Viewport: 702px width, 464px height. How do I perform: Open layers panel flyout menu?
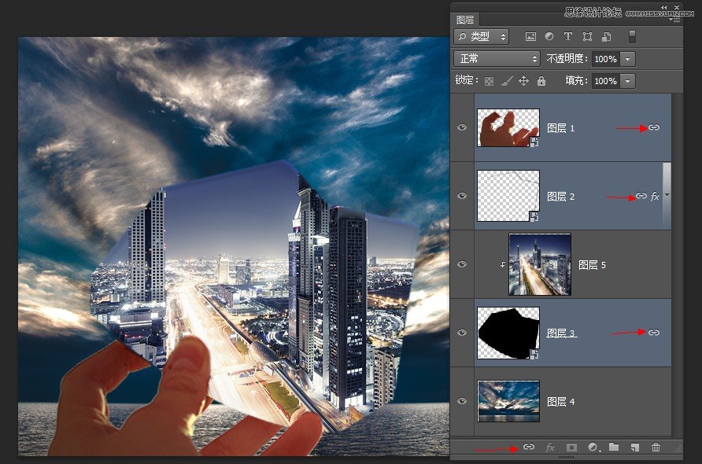[675, 20]
